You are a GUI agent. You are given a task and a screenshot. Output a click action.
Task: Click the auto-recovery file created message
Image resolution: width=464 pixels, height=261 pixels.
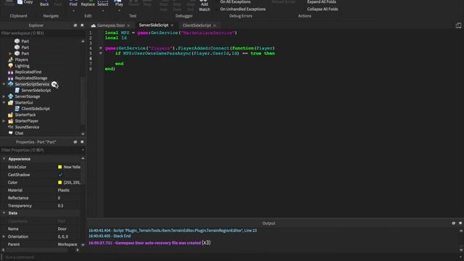(149, 243)
